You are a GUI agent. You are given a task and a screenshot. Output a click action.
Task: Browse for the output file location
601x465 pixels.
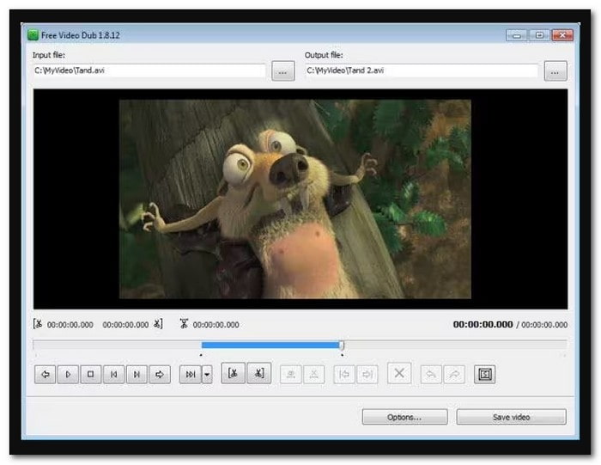(555, 71)
